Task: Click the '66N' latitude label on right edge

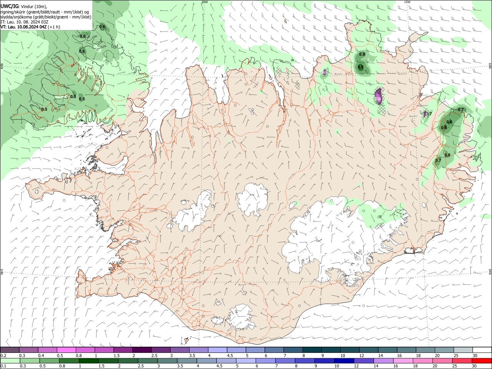Action: click(490, 66)
